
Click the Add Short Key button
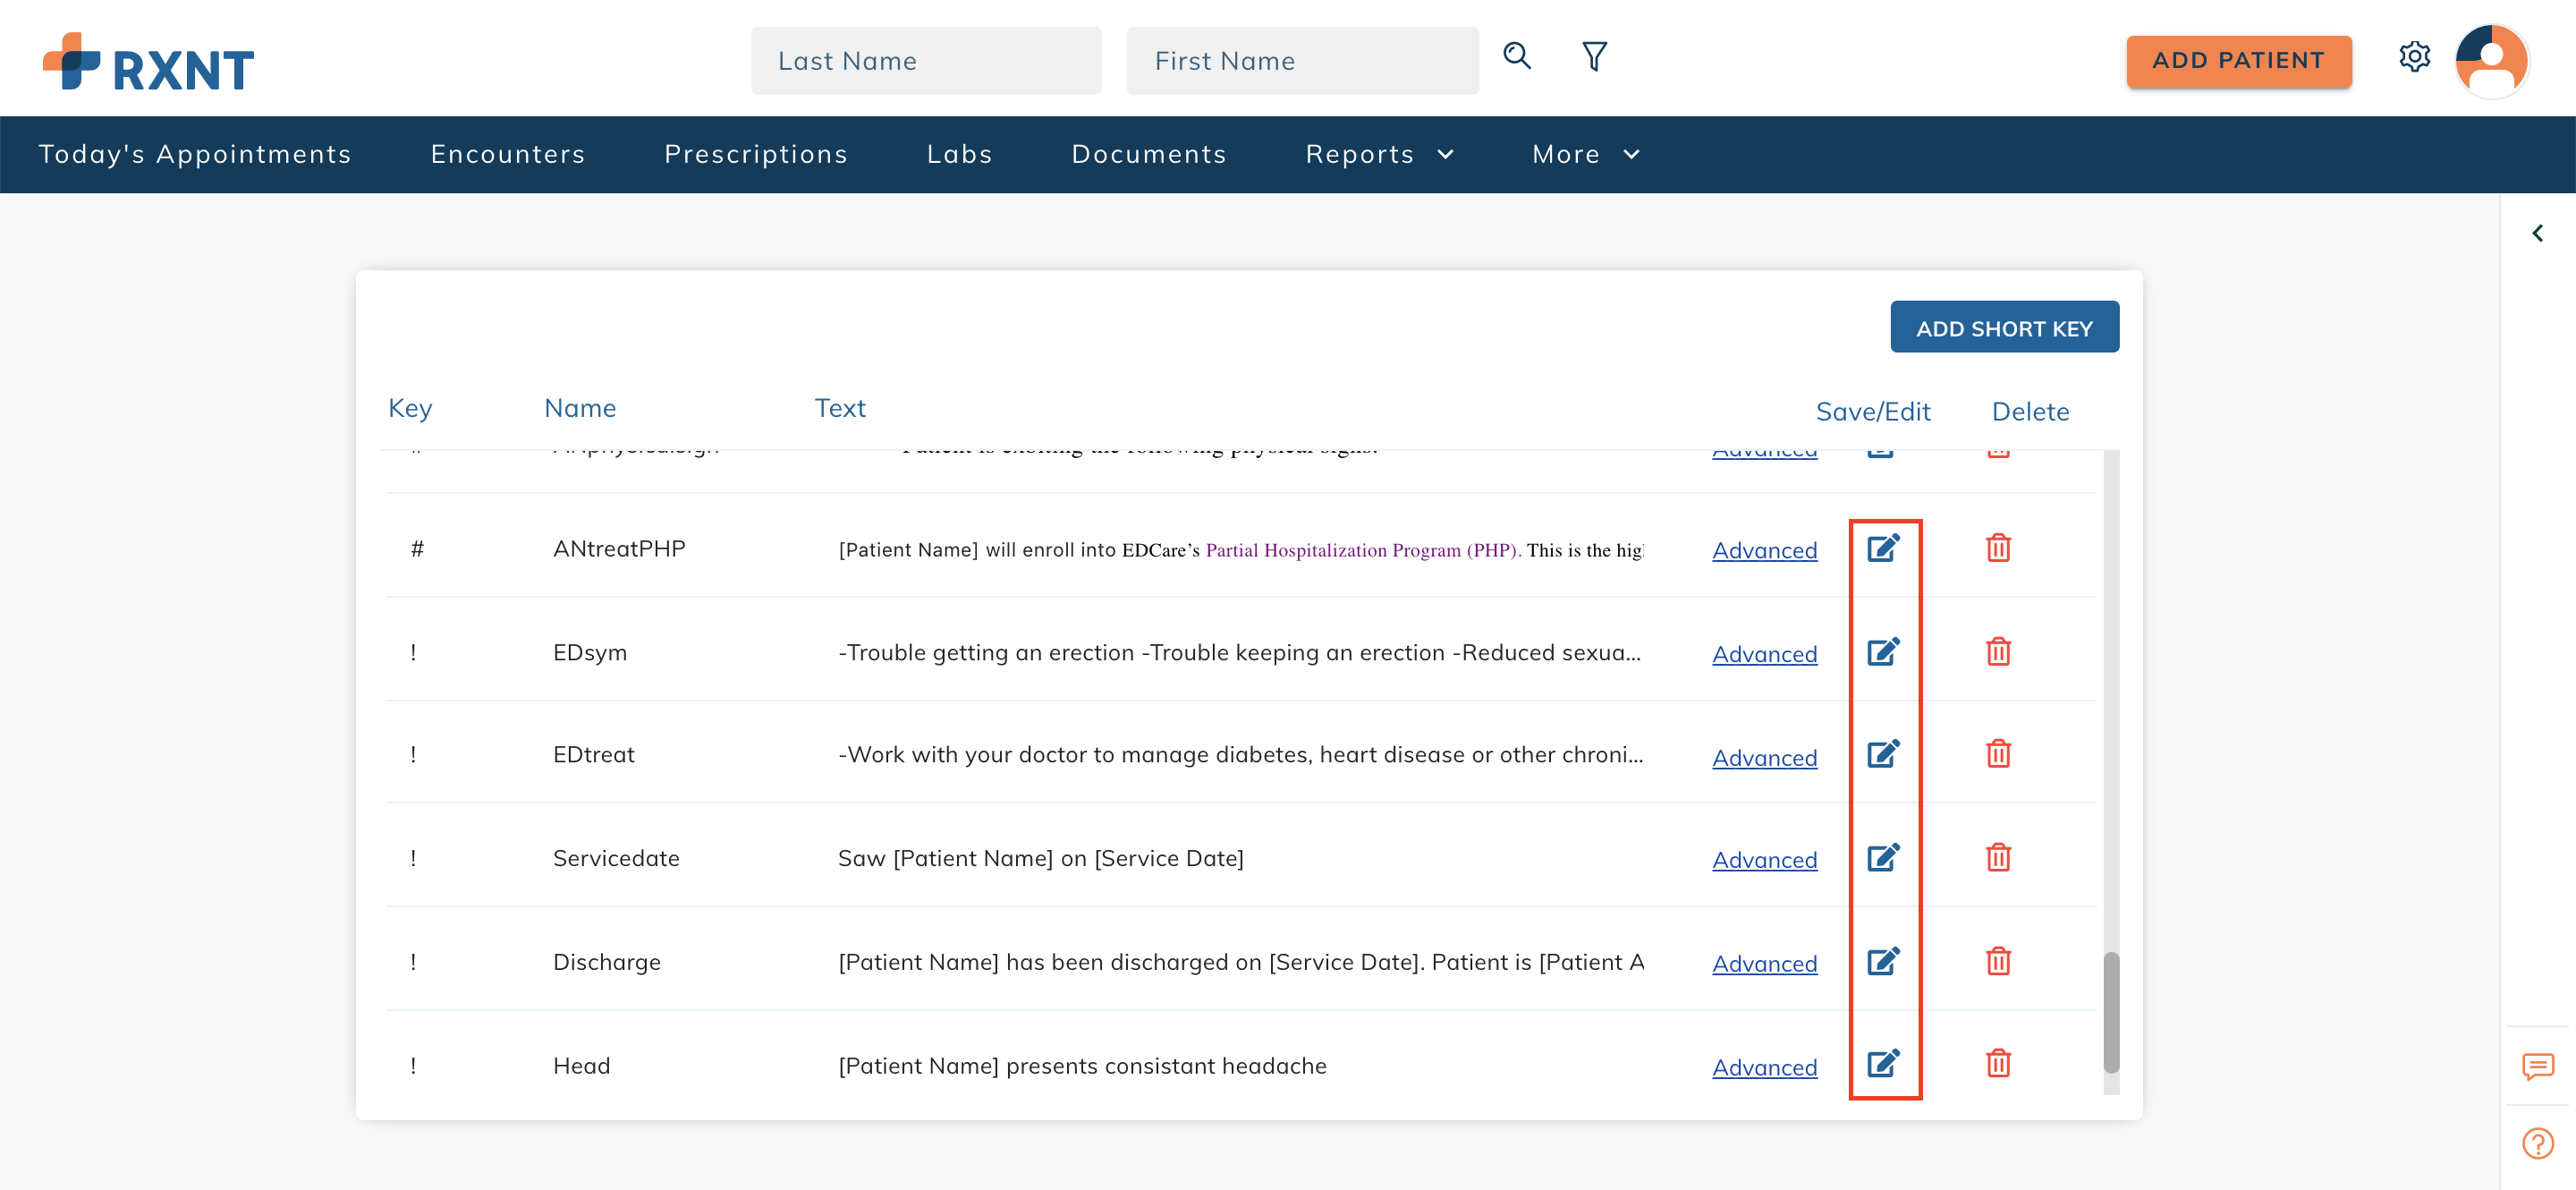pyautogui.click(x=2004, y=328)
